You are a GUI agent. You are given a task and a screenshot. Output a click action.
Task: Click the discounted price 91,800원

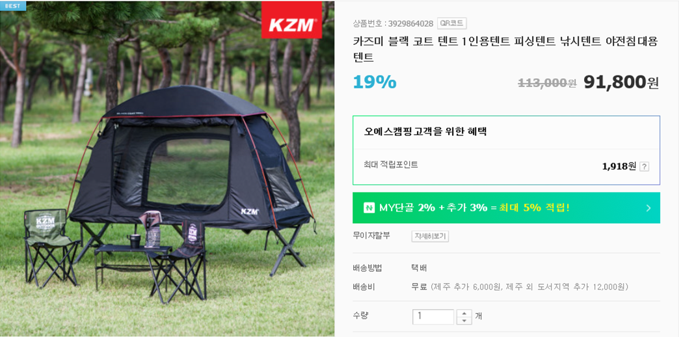pos(621,82)
